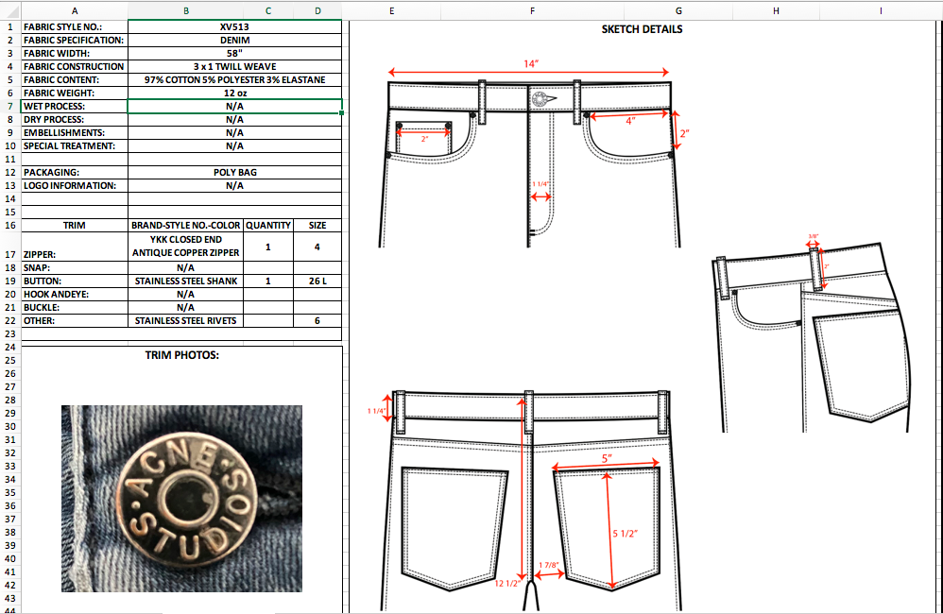This screenshot has width=943, height=614.
Task: Select the back pocket jeans sketch
Action: 524,501
